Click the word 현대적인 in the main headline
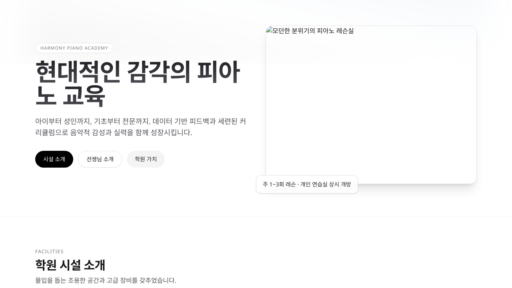 pos(78,72)
